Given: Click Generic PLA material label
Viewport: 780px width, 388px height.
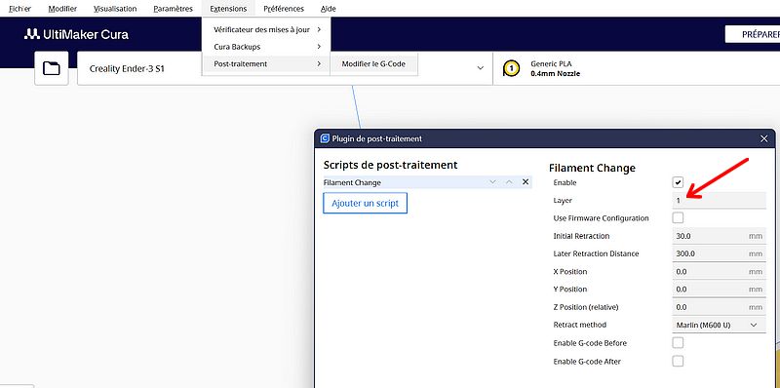Looking at the screenshot, I should click(551, 63).
